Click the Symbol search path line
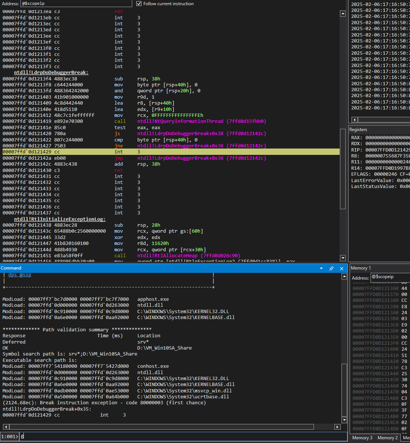The width and height of the screenshot is (410, 443). [70, 354]
